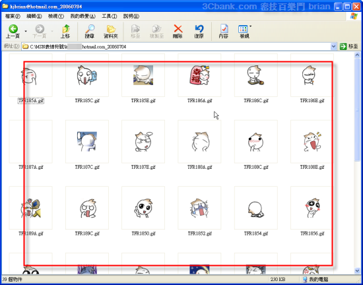Go up one folder level (上移)
This screenshot has width=363, height=285.
[x=66, y=32]
